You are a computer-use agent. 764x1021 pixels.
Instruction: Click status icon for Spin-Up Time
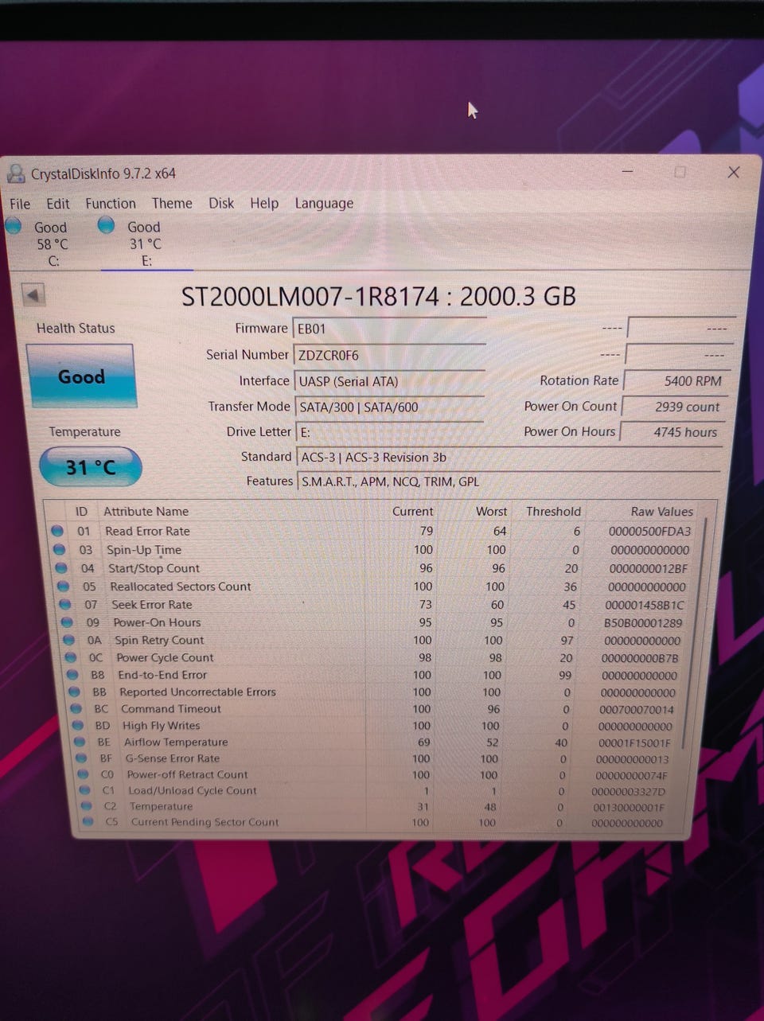(x=59, y=549)
